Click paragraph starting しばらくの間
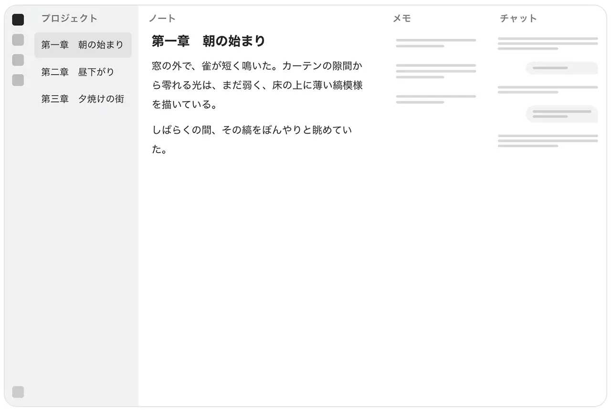This screenshot has height=410, width=611. [x=253, y=139]
